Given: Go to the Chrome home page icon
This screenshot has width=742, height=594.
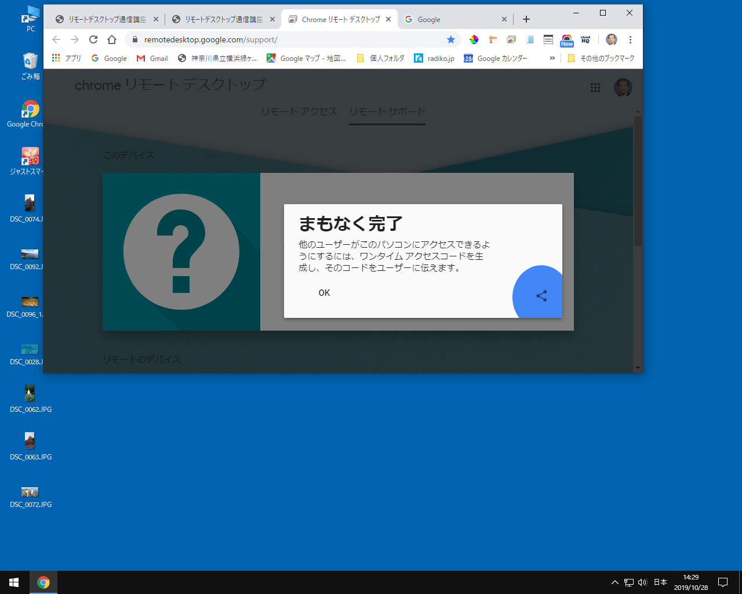Looking at the screenshot, I should (x=112, y=39).
